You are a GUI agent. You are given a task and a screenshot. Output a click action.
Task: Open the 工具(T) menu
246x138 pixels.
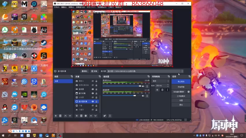[x=111, y=7]
